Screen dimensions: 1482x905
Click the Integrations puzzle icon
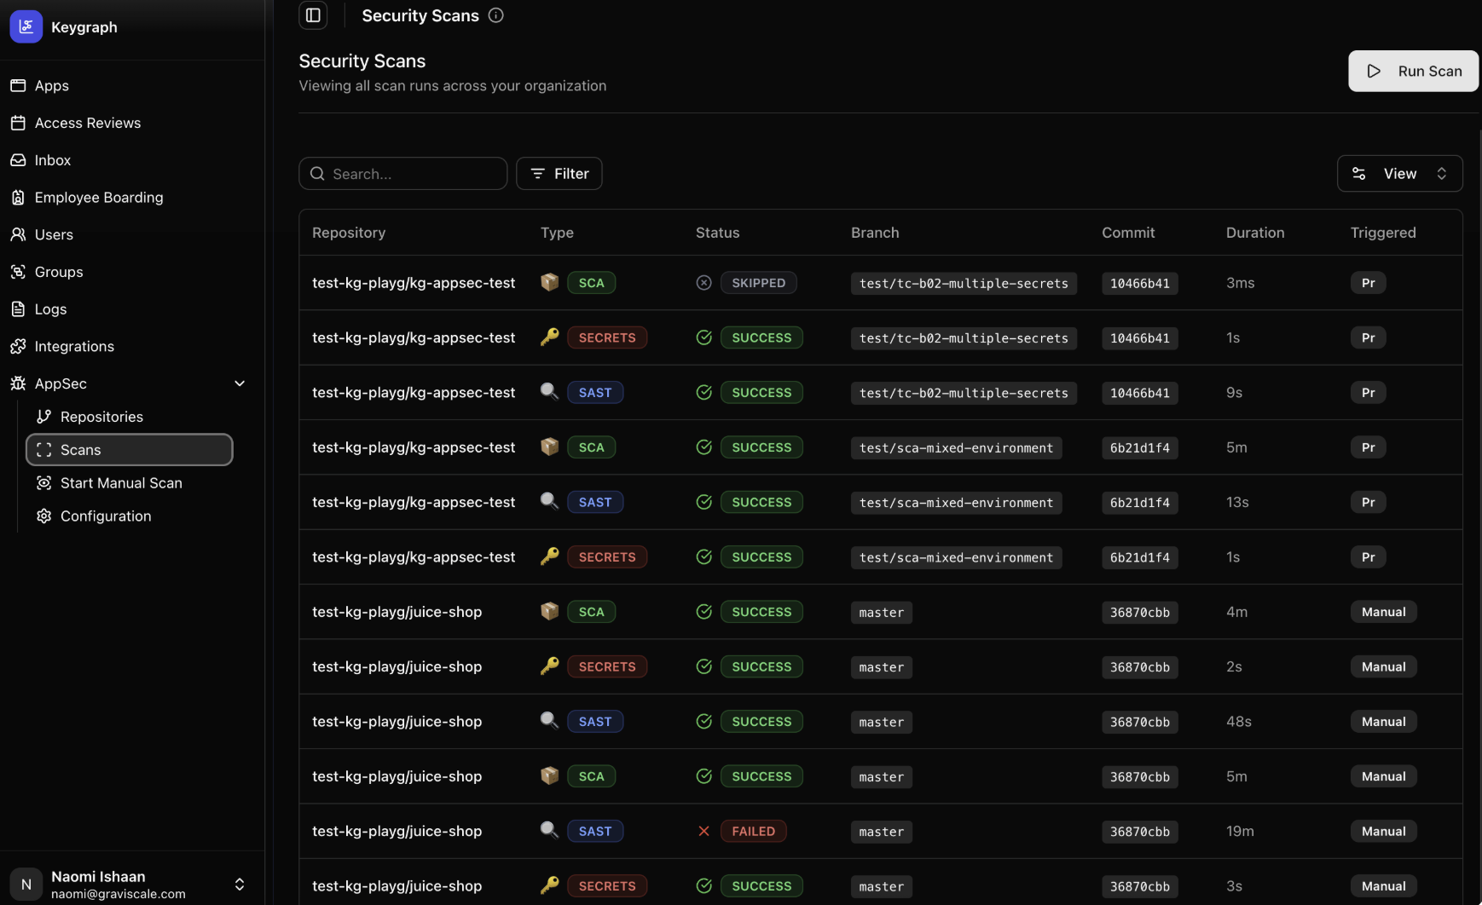tap(18, 346)
